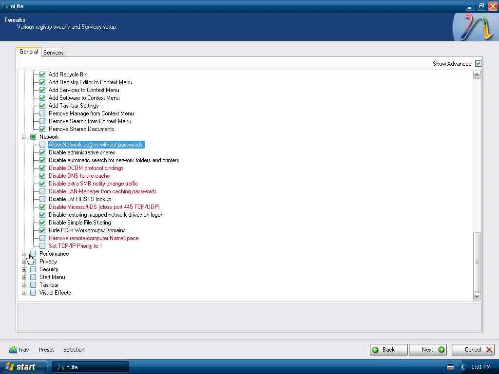Uncheck Disable Simple File Sharing
499x374 pixels.
click(42, 223)
